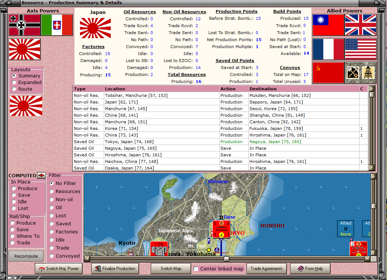Click Allied 0 None info box on map
Screen dimensions: 387x280
coord(346,228)
